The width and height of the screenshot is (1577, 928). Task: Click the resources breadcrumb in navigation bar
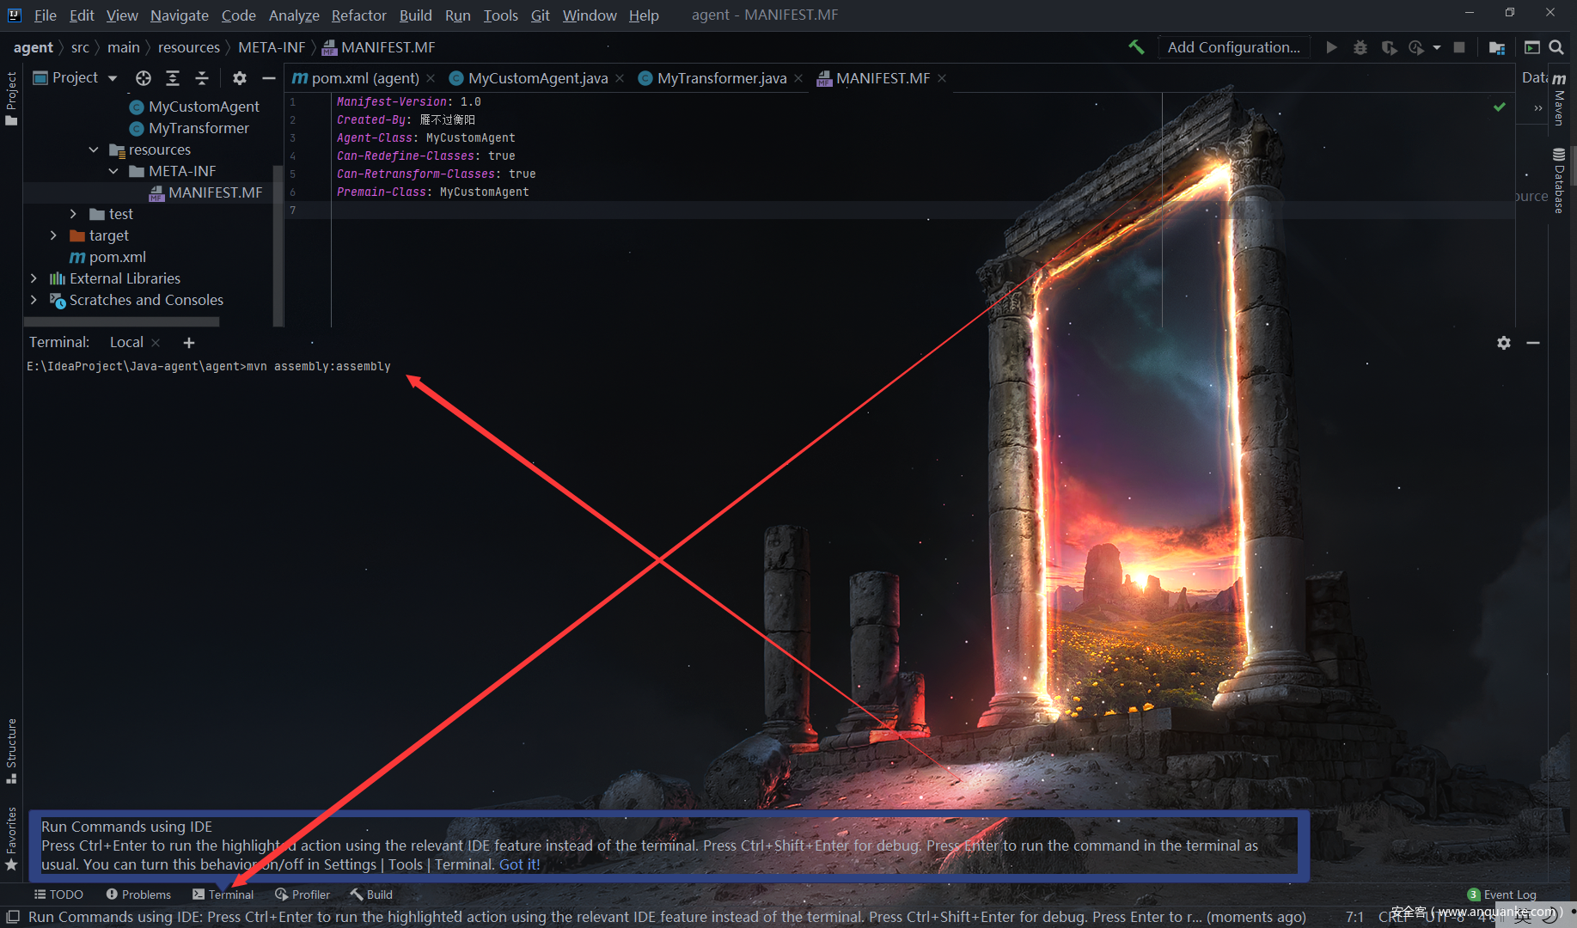click(189, 47)
